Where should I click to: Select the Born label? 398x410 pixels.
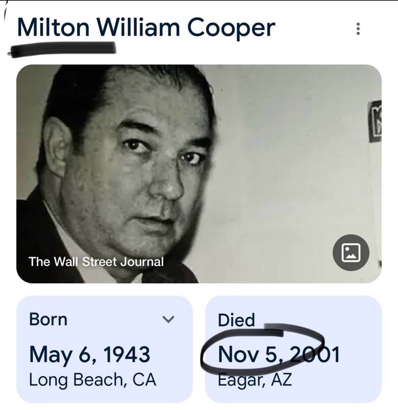48,319
